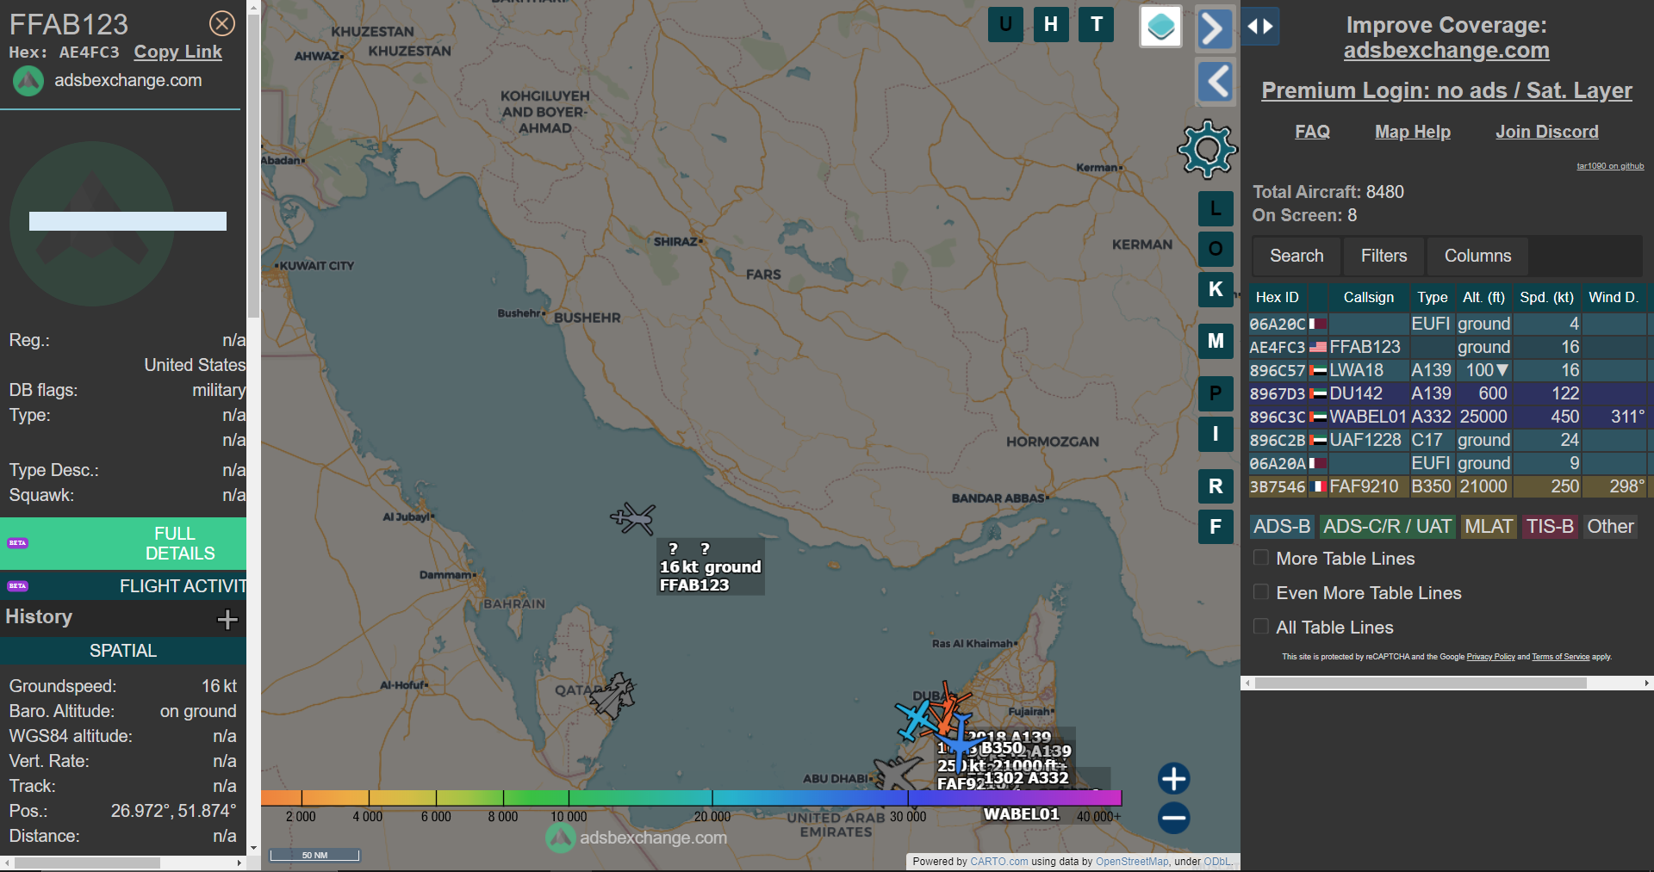Sort table by Spd. (kt) column
Viewport: 1654px width, 872px height.
[x=1547, y=297]
